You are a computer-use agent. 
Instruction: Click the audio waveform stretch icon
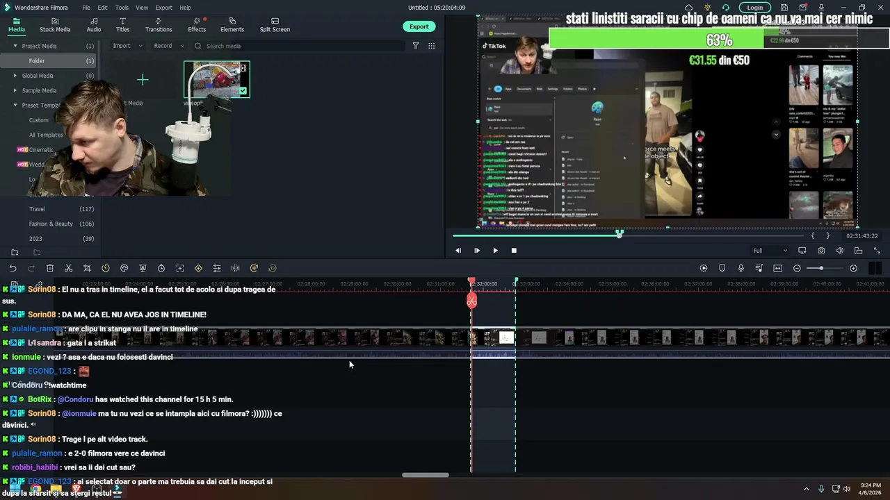tap(235, 268)
